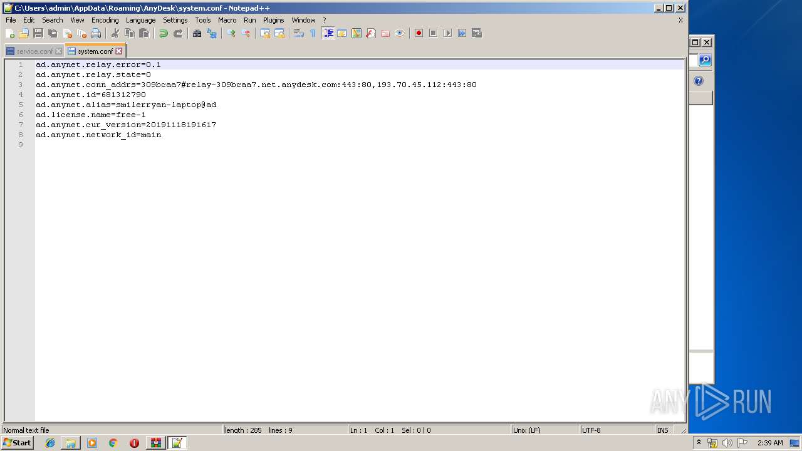Start macro recording red button
The width and height of the screenshot is (802, 451).
(x=419, y=33)
